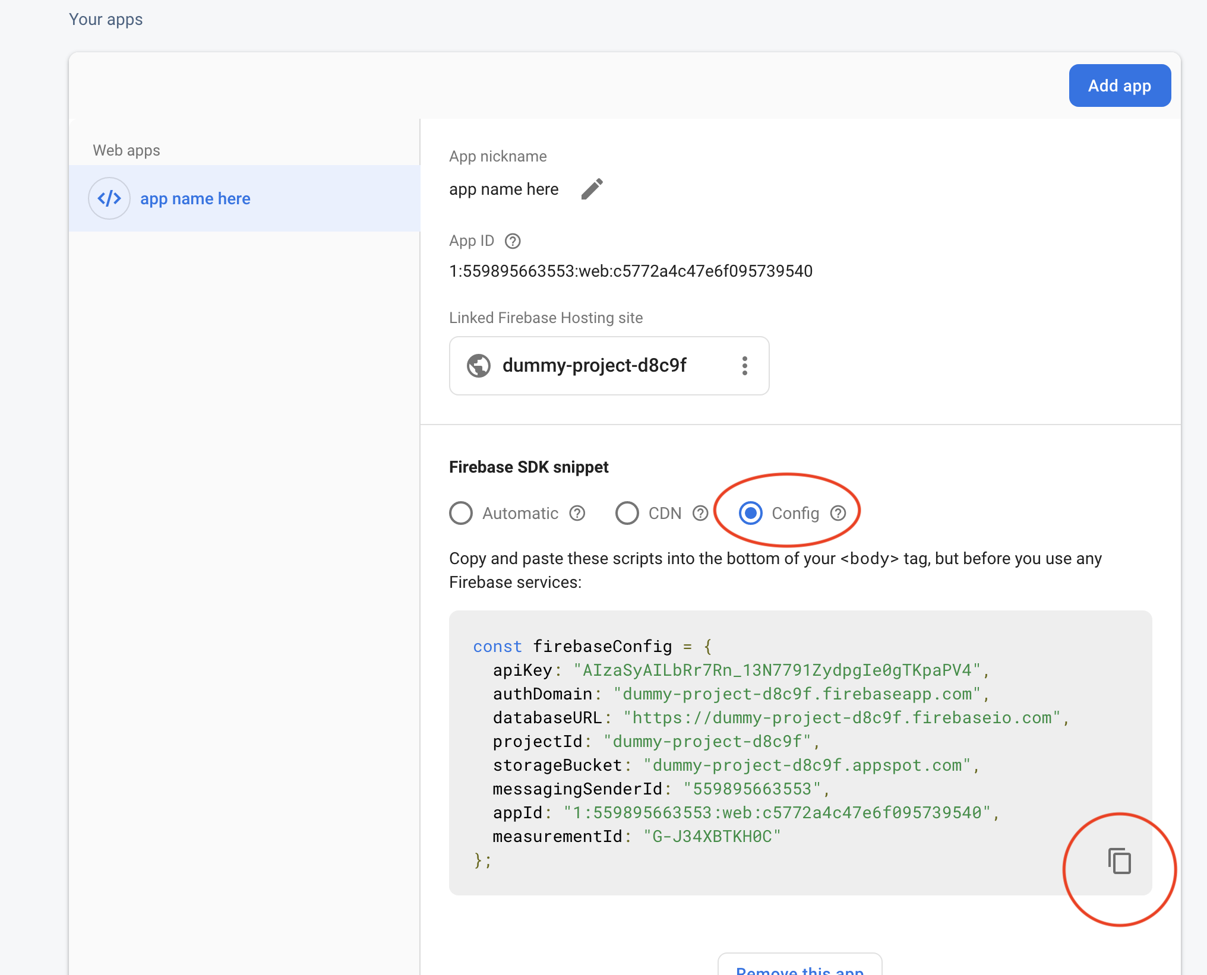Click the App ID value text

click(x=631, y=271)
